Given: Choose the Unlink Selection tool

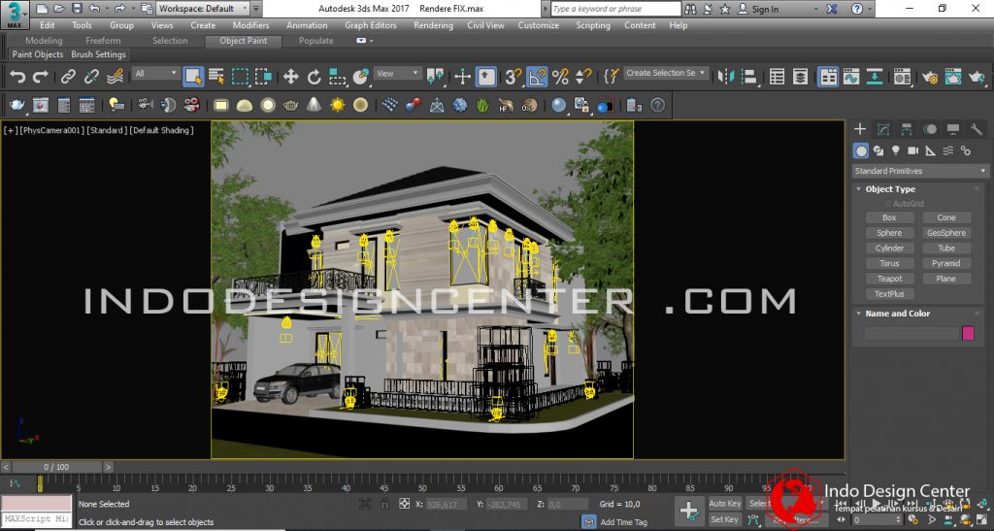Looking at the screenshot, I should tap(91, 77).
